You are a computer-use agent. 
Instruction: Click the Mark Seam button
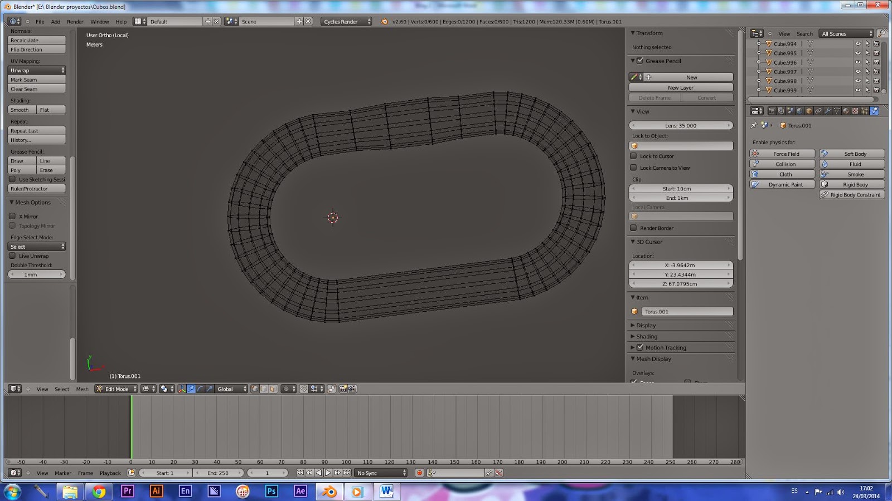pos(37,80)
